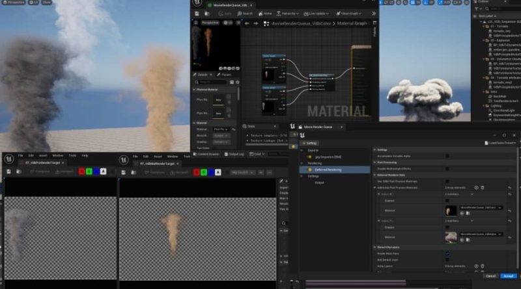Toggle alpha channel in right texture editor
The image size is (521, 289).
[x=218, y=172]
